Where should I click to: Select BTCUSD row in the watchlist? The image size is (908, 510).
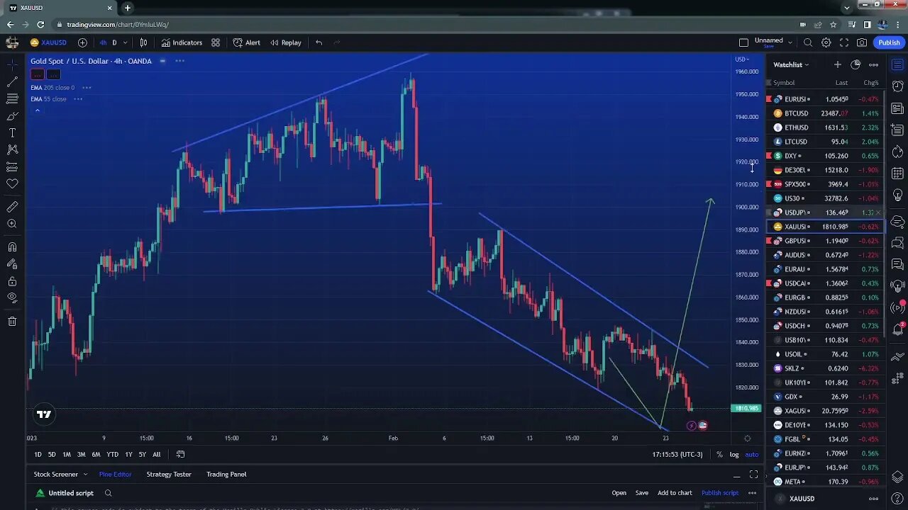point(824,113)
